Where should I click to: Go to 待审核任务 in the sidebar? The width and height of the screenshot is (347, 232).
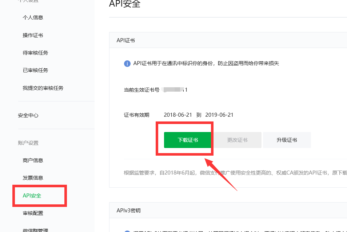(x=35, y=53)
